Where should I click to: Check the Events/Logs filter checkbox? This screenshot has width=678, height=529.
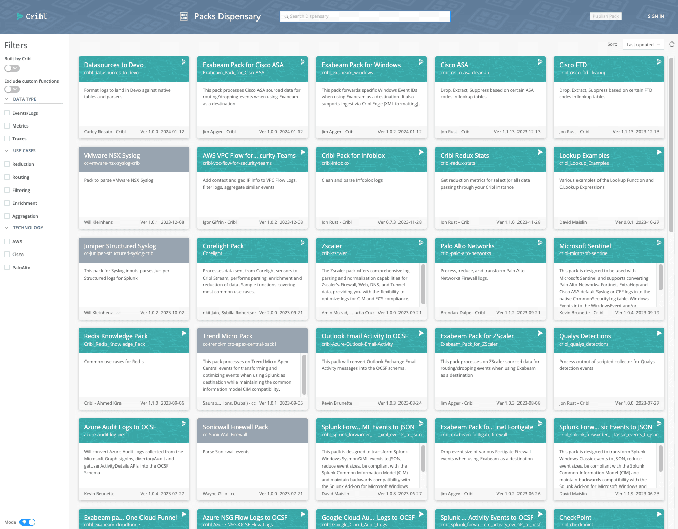coord(7,113)
